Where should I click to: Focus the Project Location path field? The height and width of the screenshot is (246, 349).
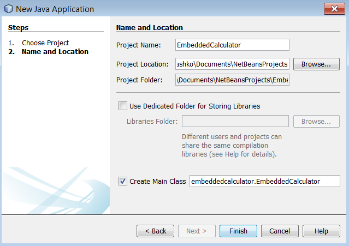point(232,64)
